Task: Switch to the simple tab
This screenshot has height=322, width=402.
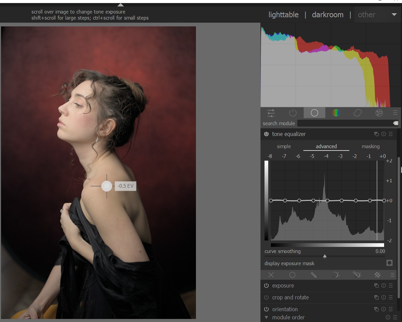Action: click(284, 146)
